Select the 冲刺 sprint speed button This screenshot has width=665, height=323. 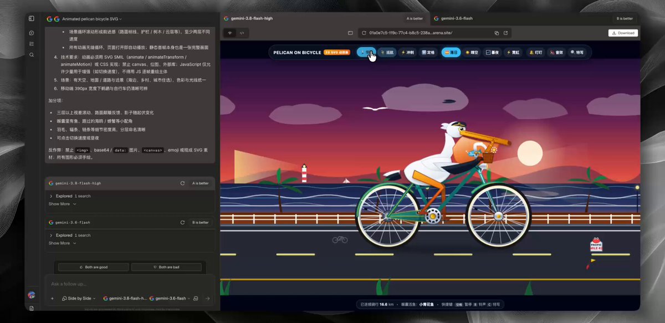pos(407,52)
